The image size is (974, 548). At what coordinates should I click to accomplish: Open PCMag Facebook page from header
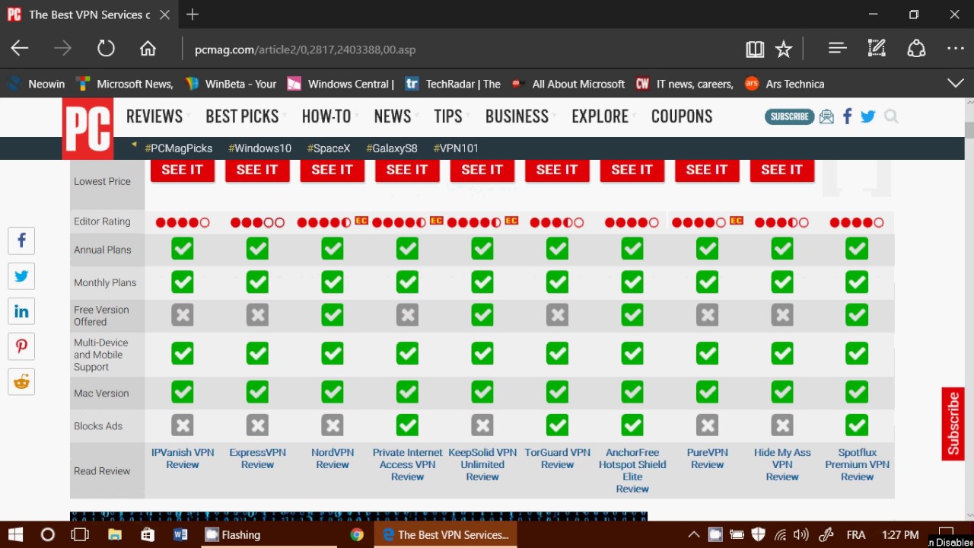tap(847, 116)
